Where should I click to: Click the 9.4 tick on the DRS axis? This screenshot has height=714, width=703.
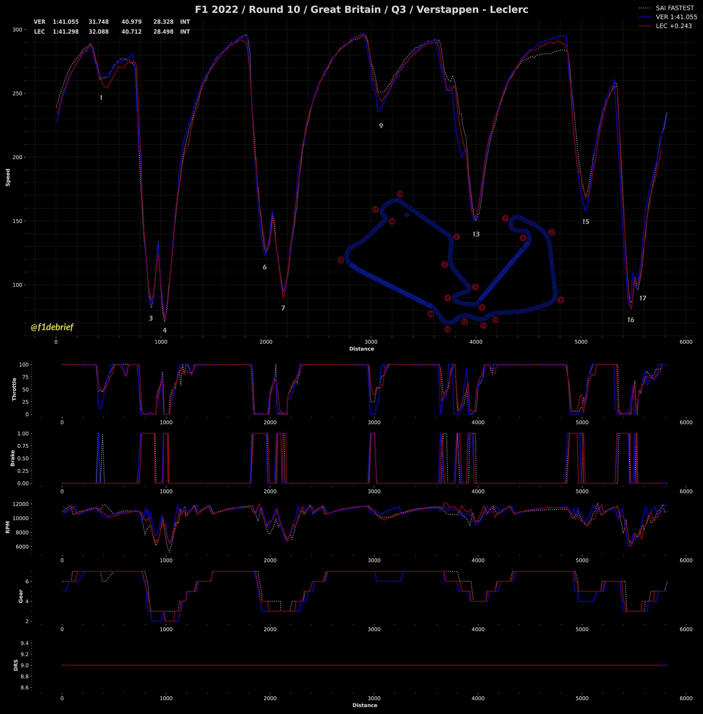coord(25,643)
